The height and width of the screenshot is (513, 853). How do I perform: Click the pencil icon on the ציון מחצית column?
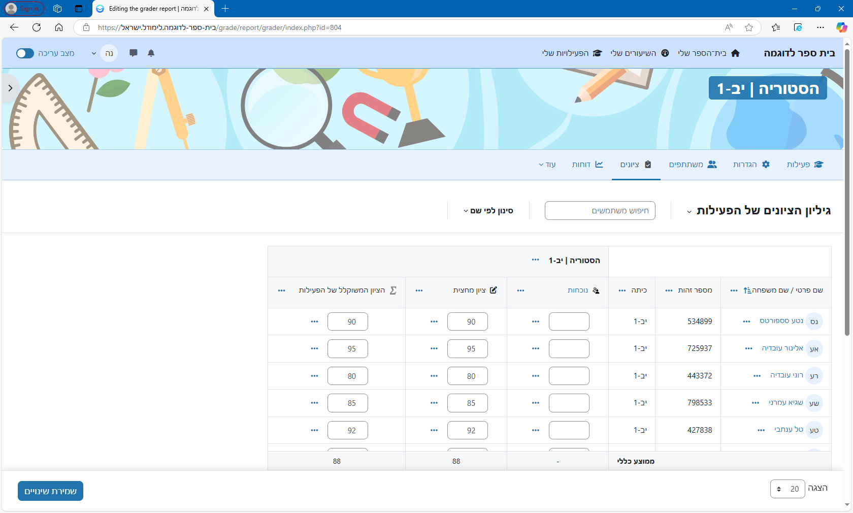point(494,291)
